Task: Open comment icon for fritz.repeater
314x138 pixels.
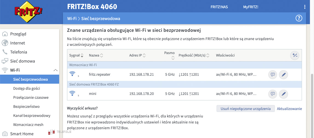Action: (x=272, y=75)
